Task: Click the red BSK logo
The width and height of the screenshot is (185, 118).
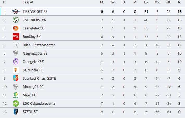Action: point(16,37)
